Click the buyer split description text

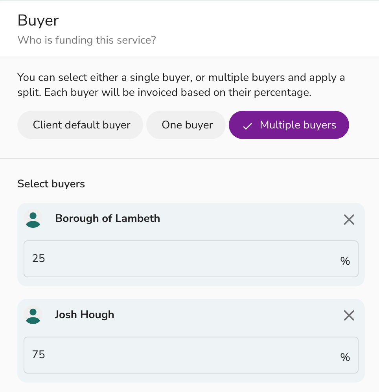point(181,85)
